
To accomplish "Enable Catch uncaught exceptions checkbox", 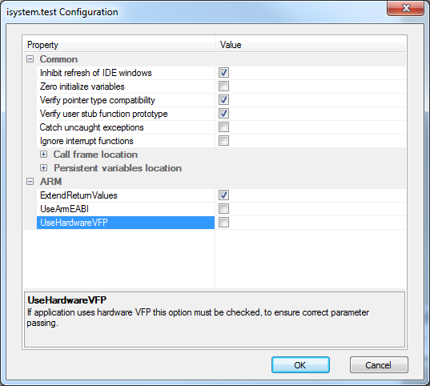I will click(x=223, y=127).
